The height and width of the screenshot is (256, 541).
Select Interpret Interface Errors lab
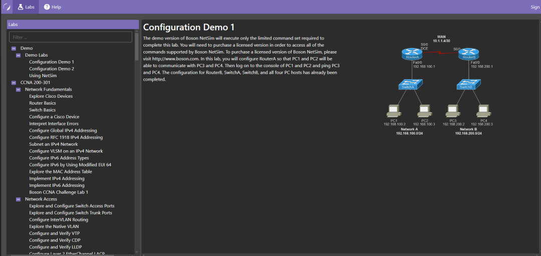(54, 124)
